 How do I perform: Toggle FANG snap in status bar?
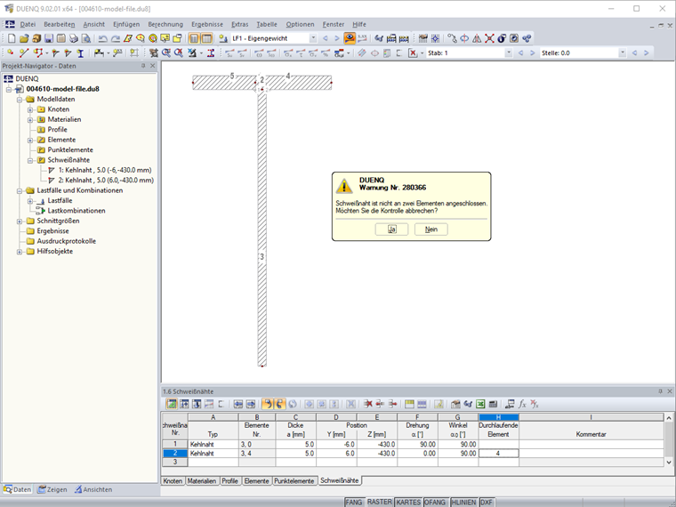click(353, 503)
